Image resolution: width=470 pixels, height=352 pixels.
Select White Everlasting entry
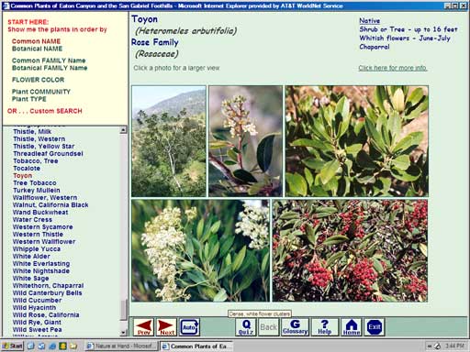point(41,264)
